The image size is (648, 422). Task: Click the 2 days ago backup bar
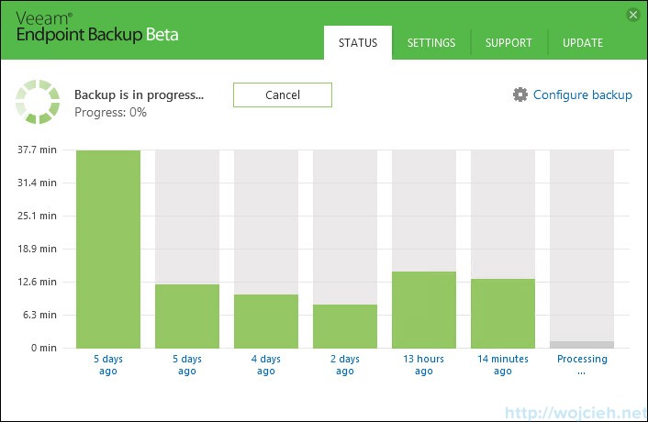(345, 326)
